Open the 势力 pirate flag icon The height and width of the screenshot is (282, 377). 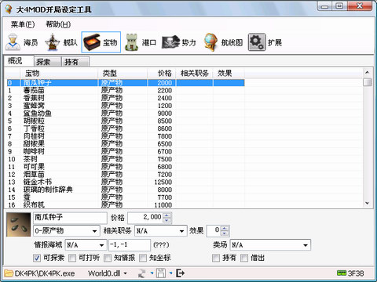coord(170,42)
